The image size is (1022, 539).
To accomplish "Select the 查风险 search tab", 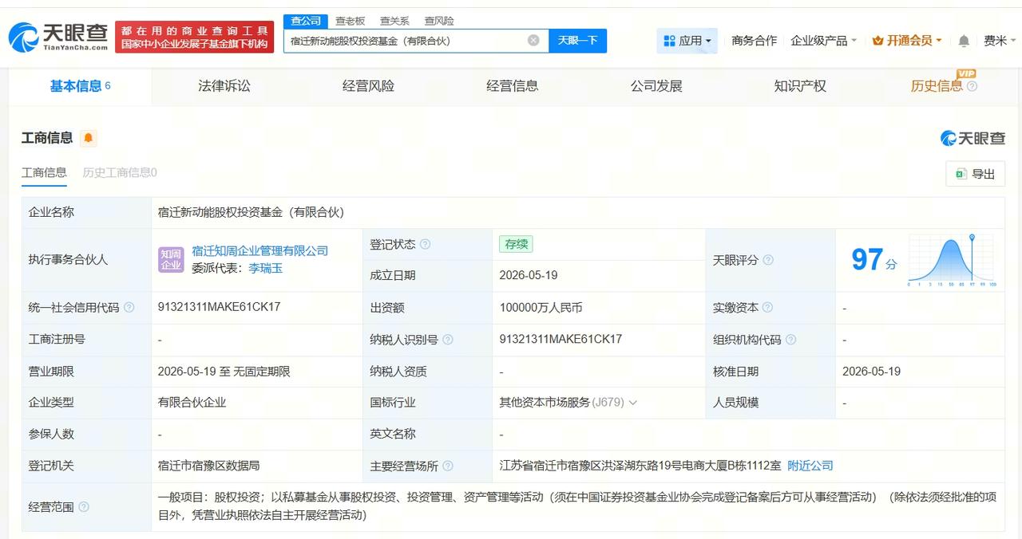I will tap(439, 21).
